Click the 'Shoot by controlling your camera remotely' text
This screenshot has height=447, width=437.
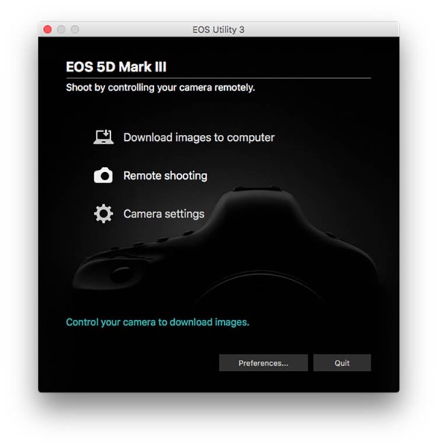point(160,87)
